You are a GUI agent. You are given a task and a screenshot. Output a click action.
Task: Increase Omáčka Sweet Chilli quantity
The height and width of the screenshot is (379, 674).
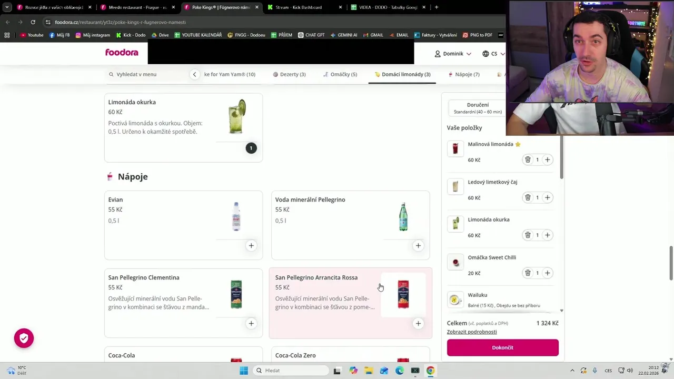click(547, 273)
